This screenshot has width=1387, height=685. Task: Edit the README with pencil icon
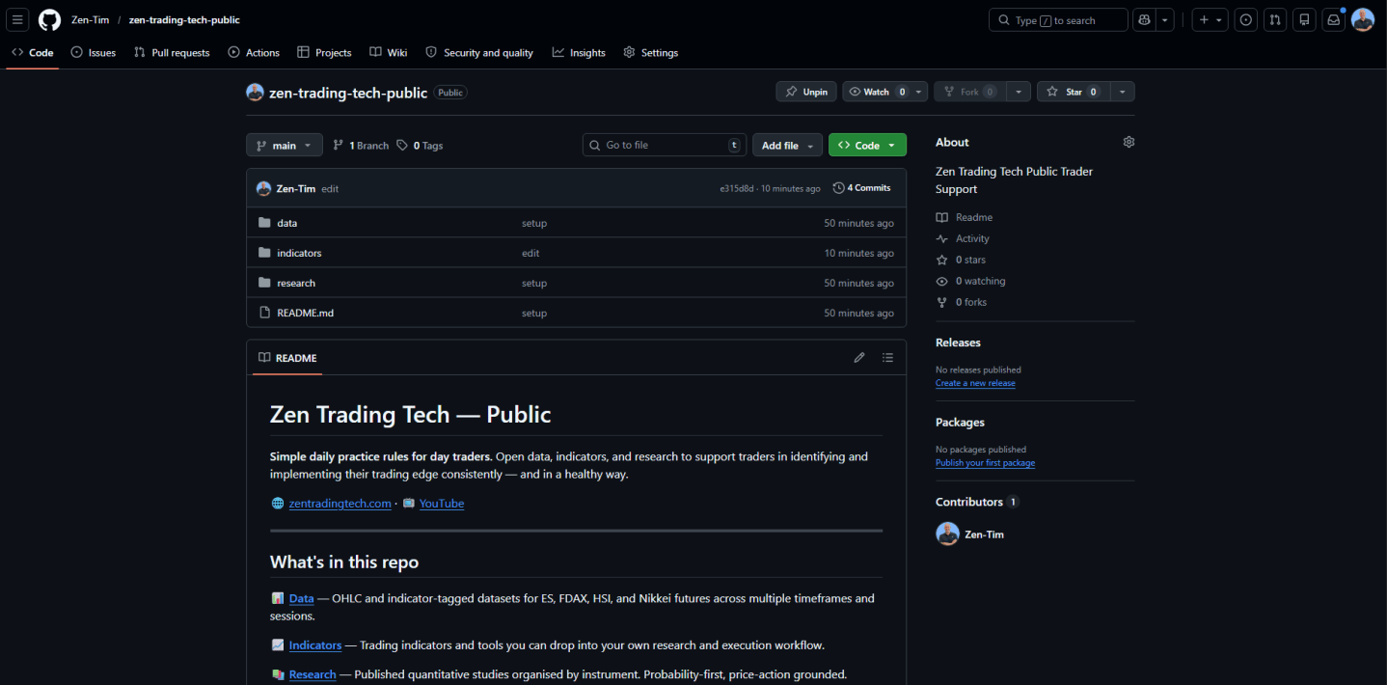pyautogui.click(x=859, y=358)
